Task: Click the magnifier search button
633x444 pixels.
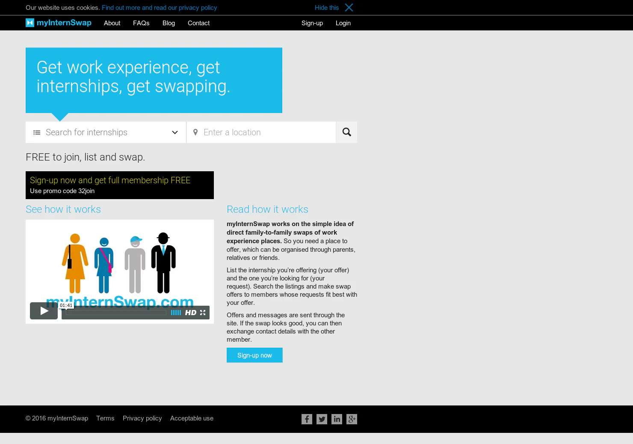Action: [346, 132]
